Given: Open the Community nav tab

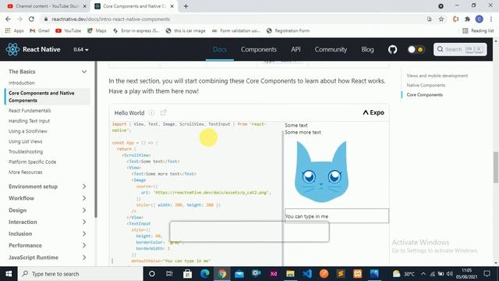Looking at the screenshot, I should coord(331,49).
